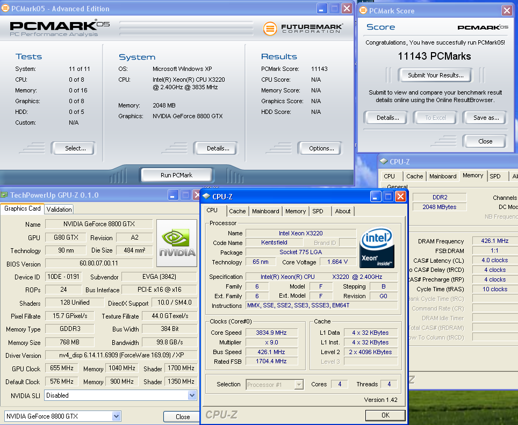Click the background CPU-Z window title icon
This screenshot has width=518, height=425.
click(384, 162)
